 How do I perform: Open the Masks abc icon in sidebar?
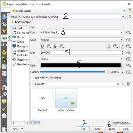[4, 45]
